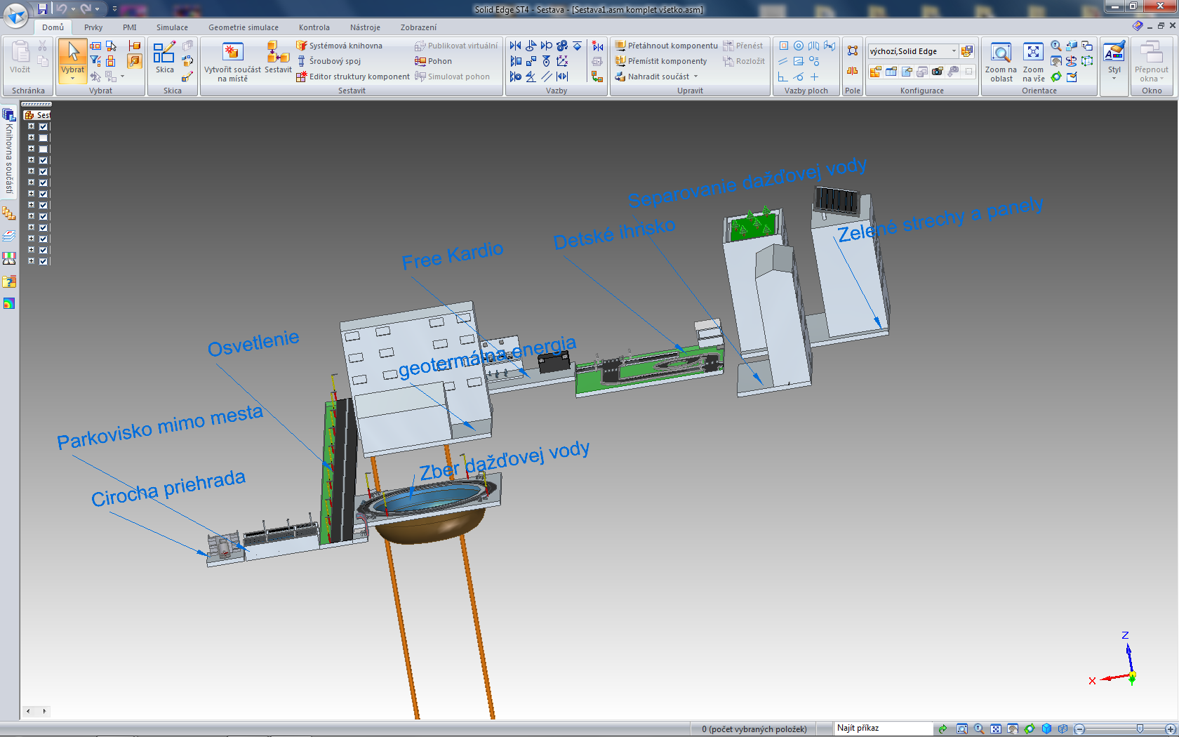
Task: Uncheck the first component visibility checkbox
Action: pos(44,126)
